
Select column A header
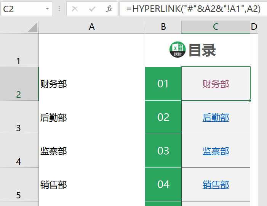(92, 27)
